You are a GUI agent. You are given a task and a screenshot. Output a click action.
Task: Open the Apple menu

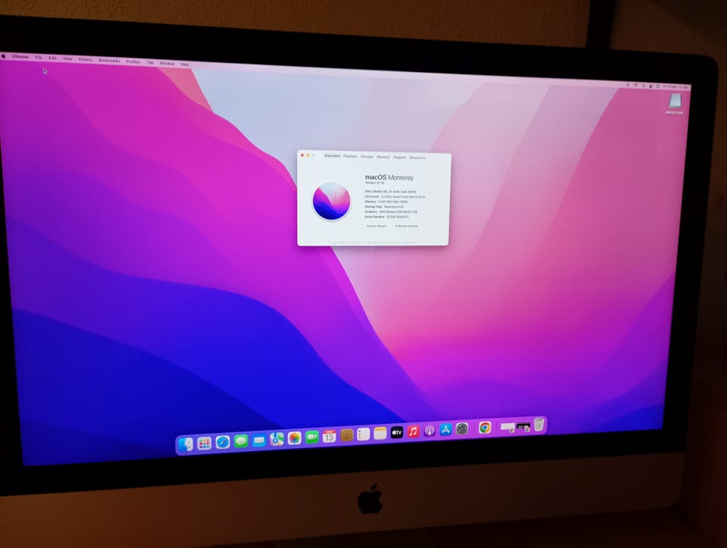pyautogui.click(x=4, y=56)
